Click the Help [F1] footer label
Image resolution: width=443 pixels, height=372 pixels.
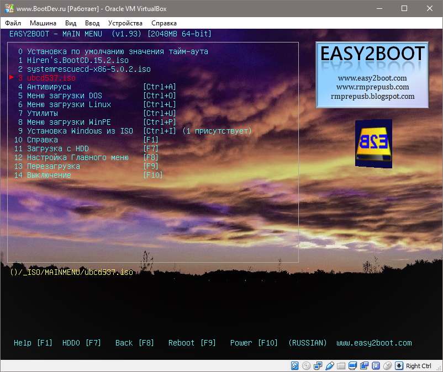(33, 343)
